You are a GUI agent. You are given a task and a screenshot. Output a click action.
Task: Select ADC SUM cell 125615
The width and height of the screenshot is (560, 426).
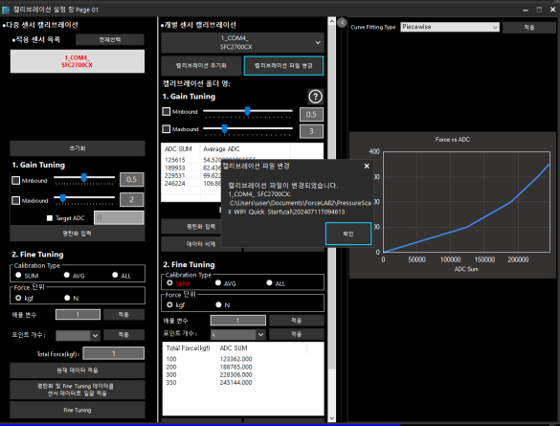tap(174, 160)
